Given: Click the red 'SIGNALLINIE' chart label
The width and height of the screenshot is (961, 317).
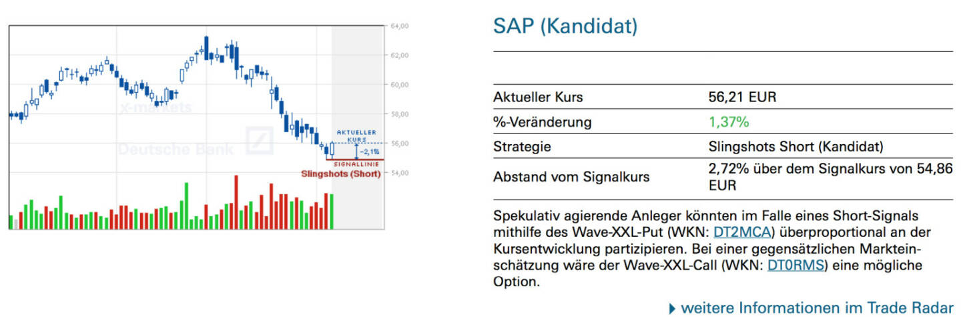Looking at the screenshot, I should pos(357,164).
